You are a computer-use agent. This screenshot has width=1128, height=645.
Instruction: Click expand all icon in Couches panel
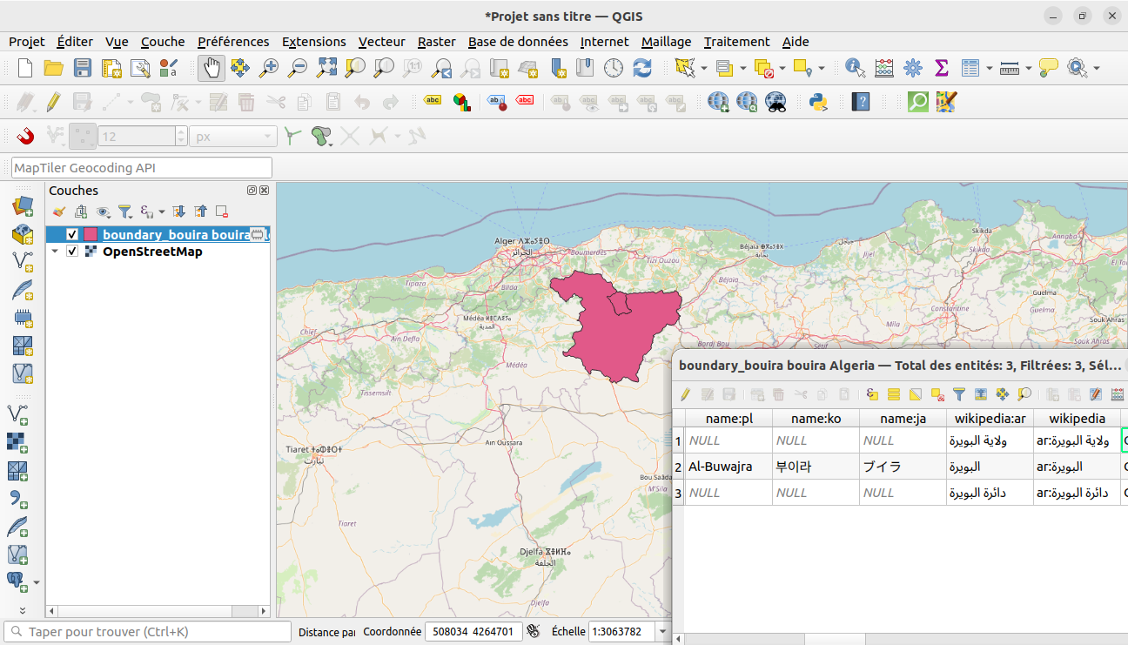[179, 212]
